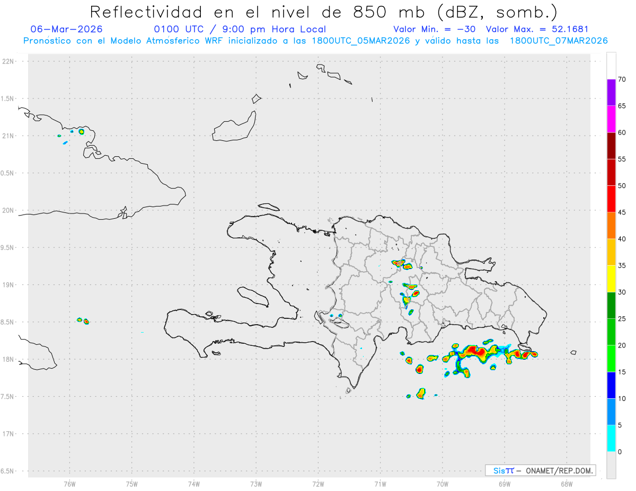
Task: Click the magenta 60-65 dBZ colorbar segment
Action: (x=611, y=119)
